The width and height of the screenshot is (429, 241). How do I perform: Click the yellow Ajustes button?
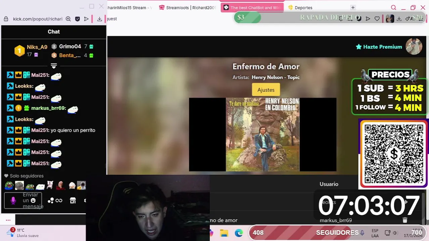[266, 90]
